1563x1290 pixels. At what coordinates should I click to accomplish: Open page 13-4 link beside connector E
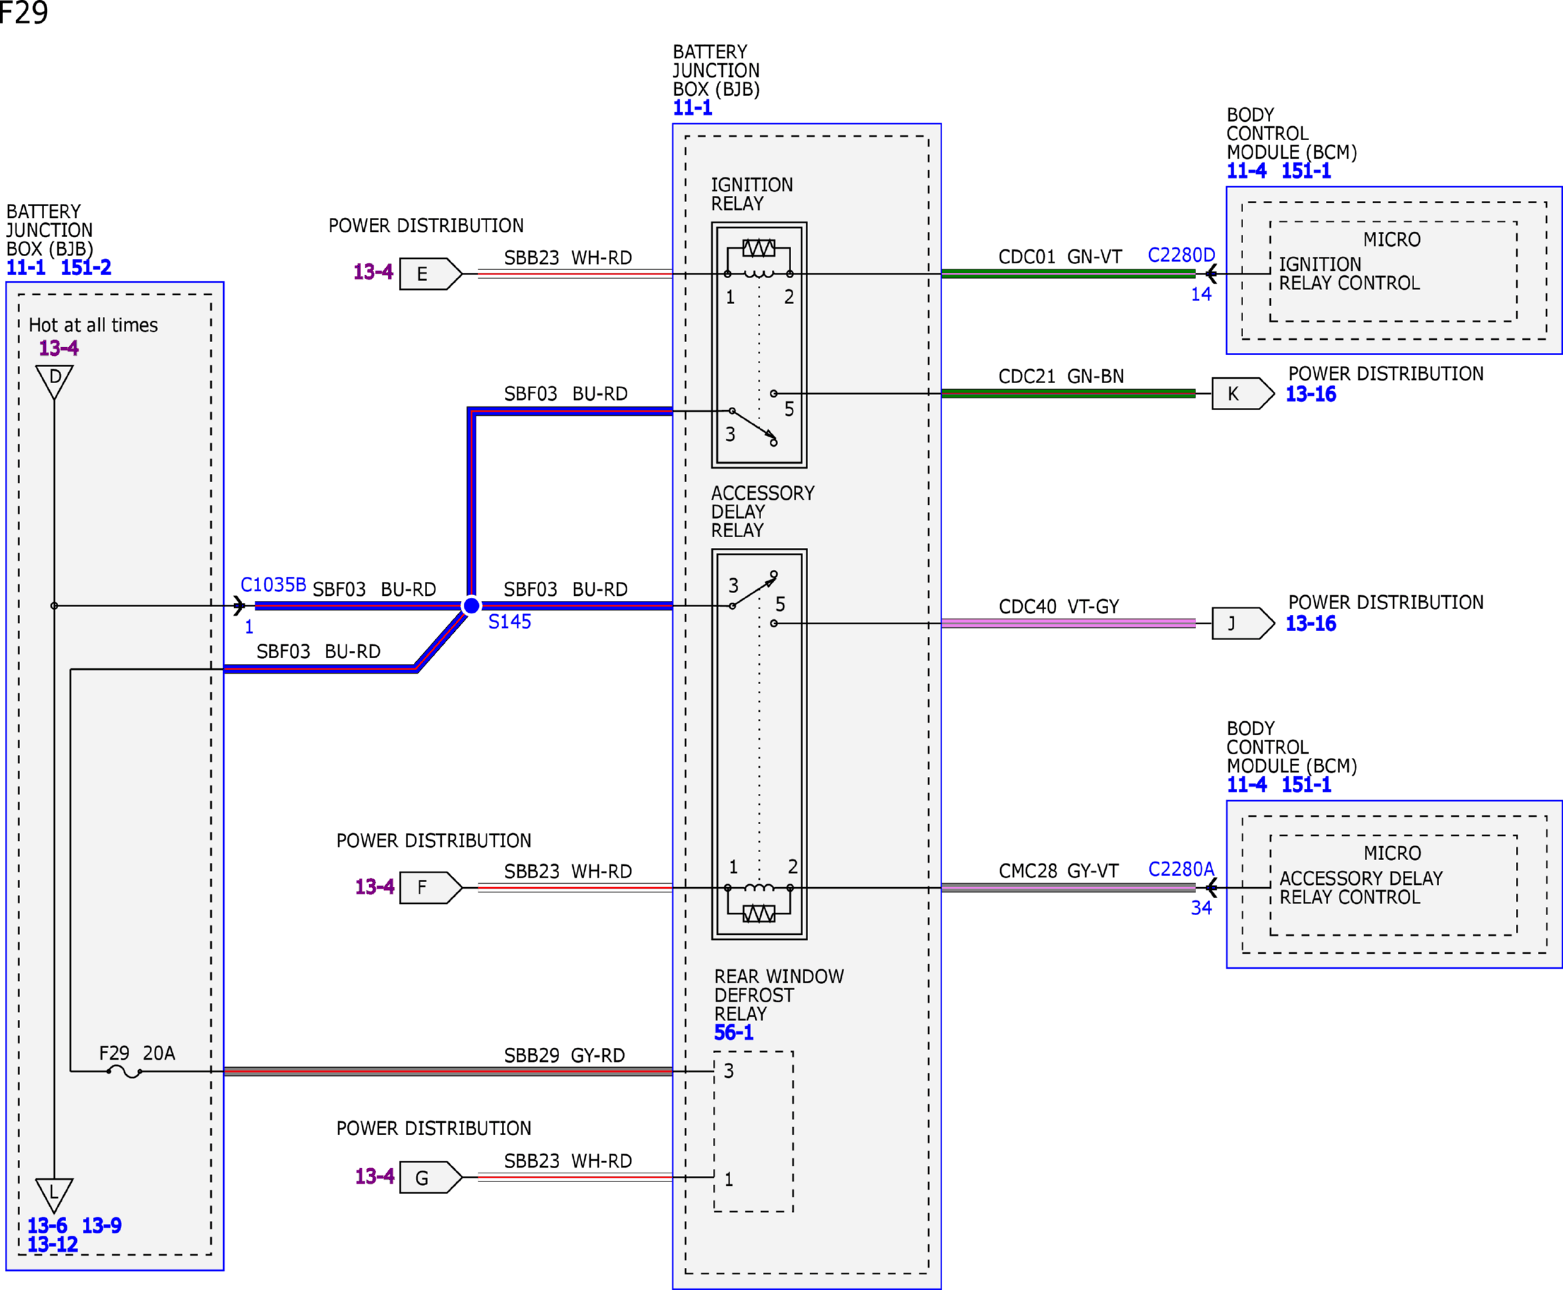(x=373, y=272)
